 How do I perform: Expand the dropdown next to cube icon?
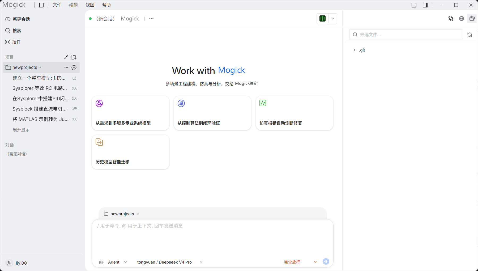coord(333,19)
